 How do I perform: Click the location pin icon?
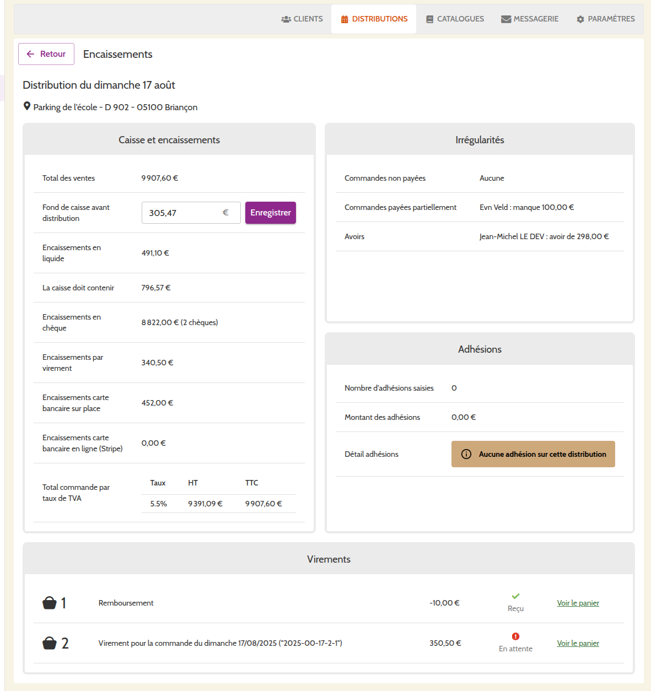(x=26, y=106)
